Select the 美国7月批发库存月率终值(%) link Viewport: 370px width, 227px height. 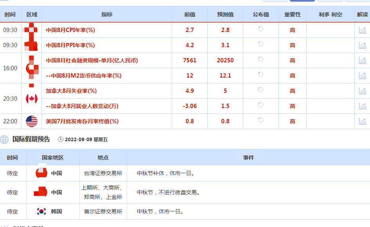pos(82,121)
